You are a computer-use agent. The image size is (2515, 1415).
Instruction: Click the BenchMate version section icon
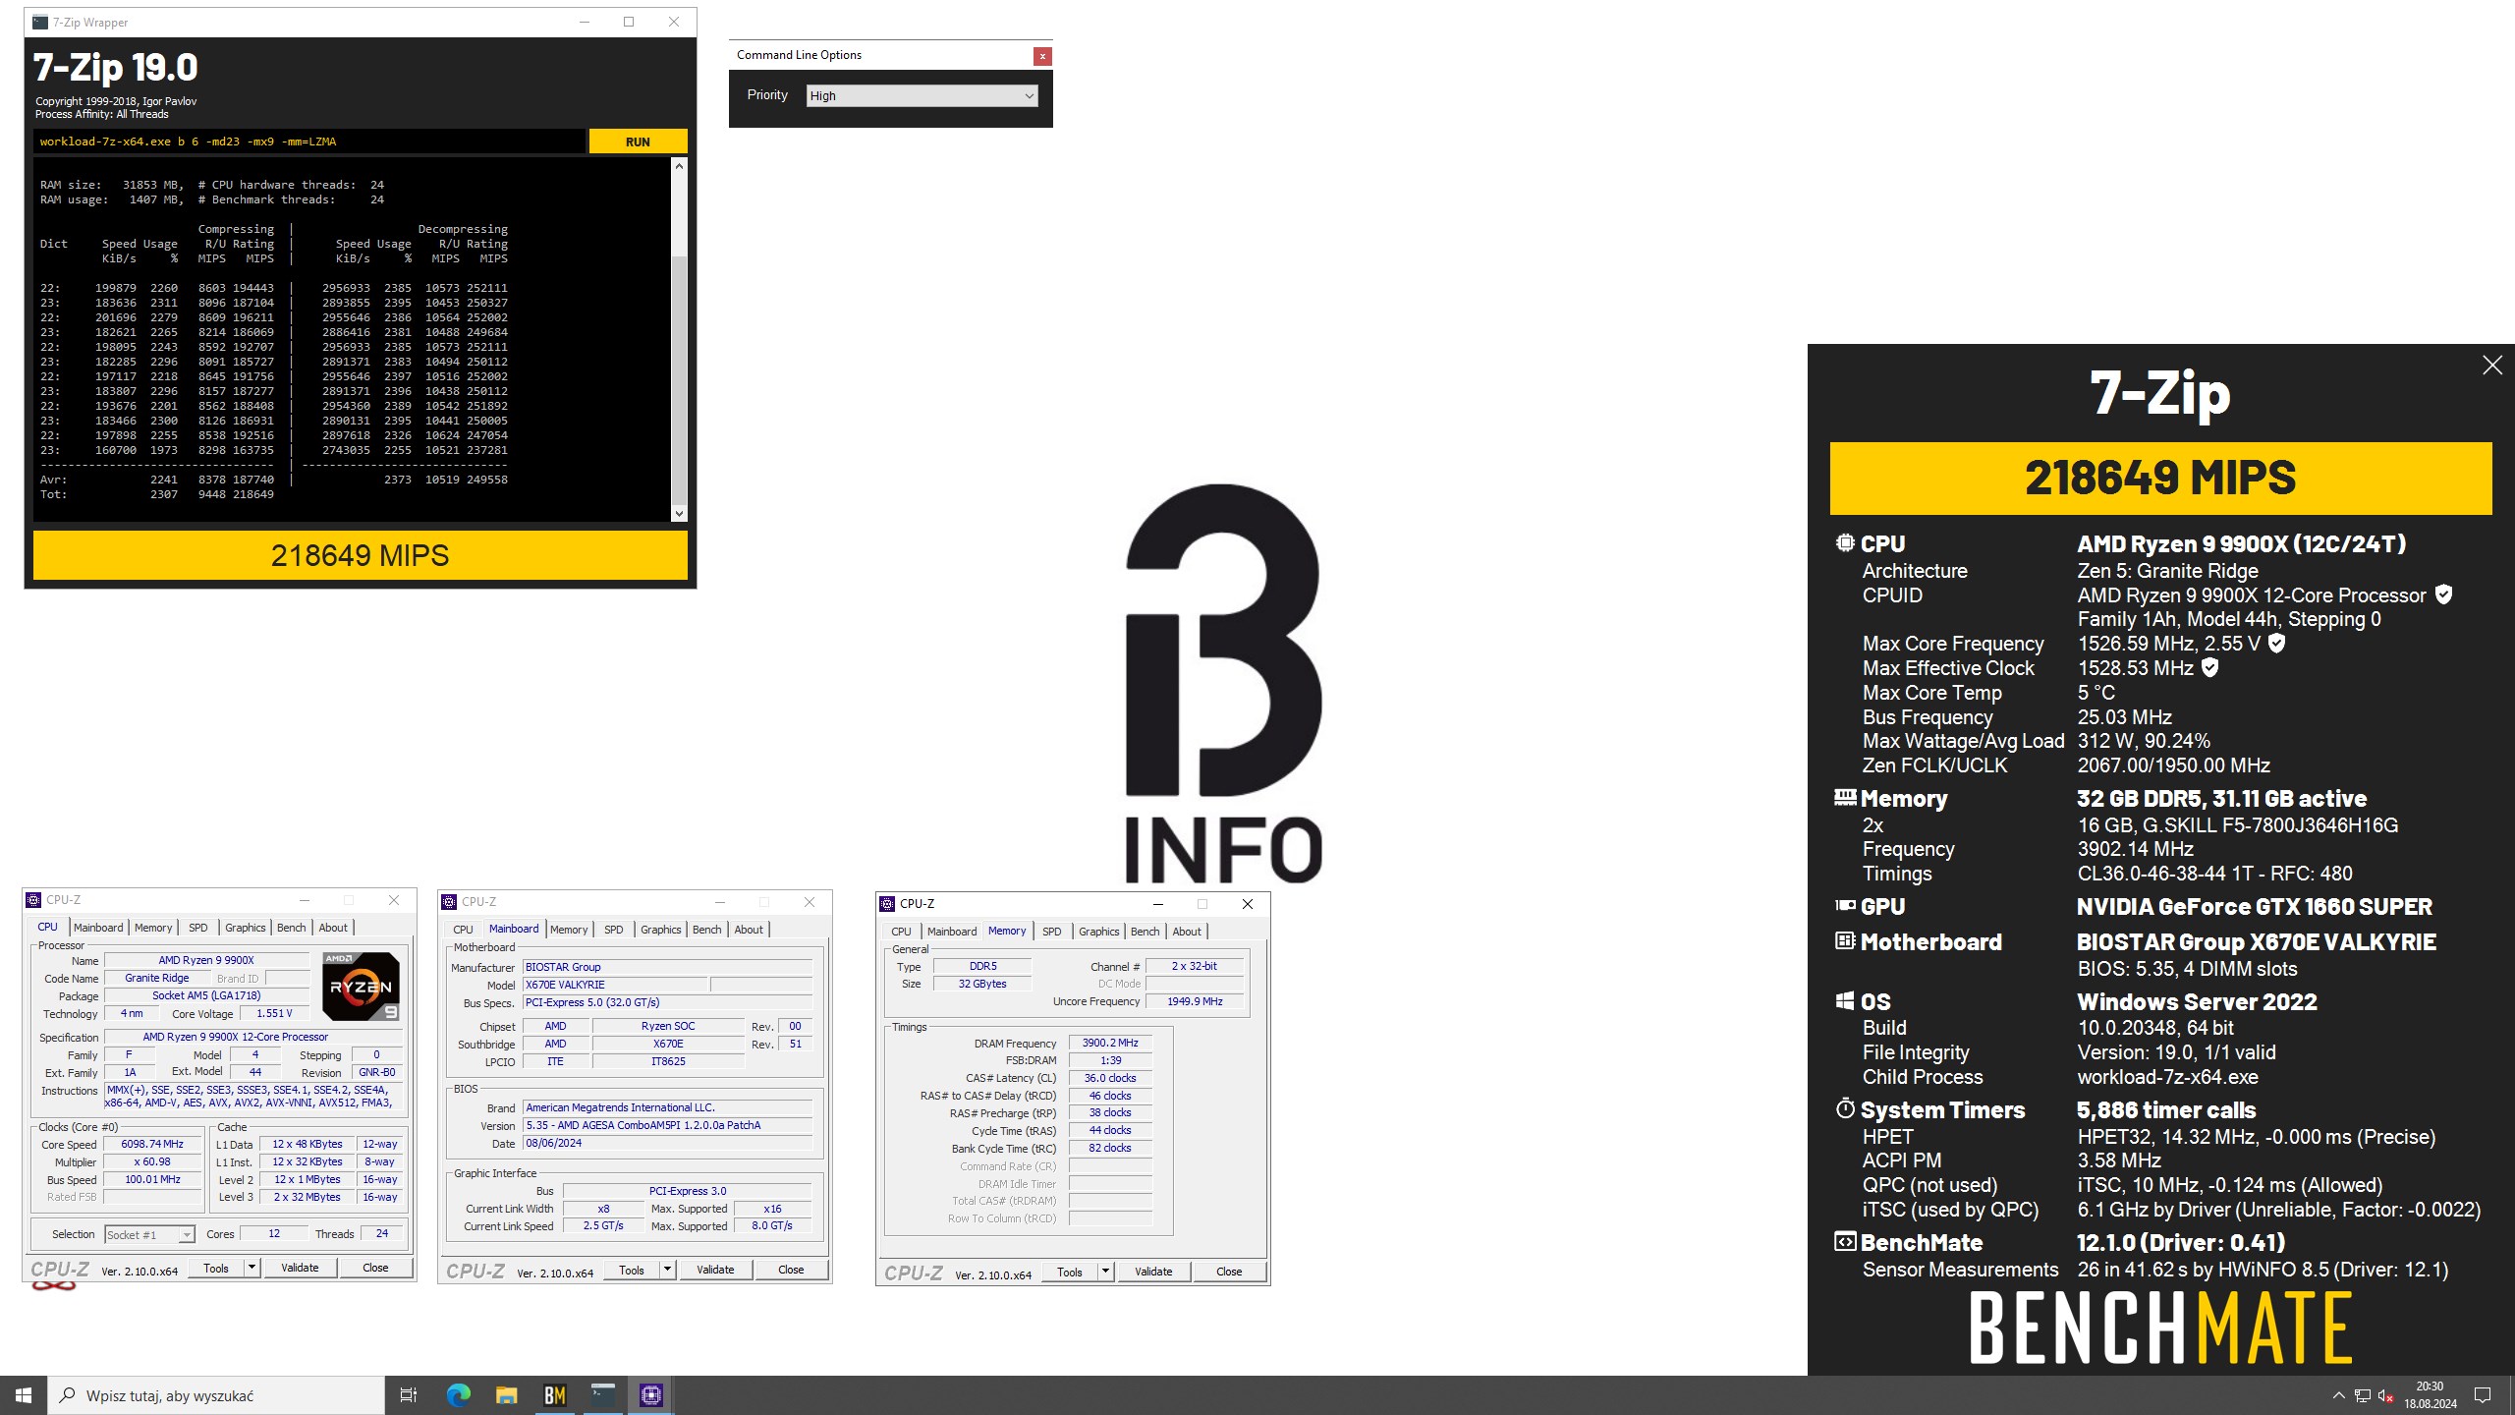click(x=1845, y=1242)
